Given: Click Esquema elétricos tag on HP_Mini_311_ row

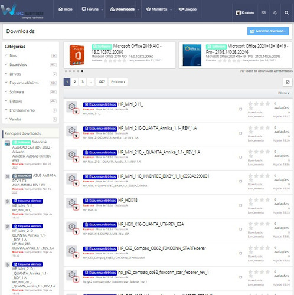Looking at the screenshot, I should click(x=100, y=104).
